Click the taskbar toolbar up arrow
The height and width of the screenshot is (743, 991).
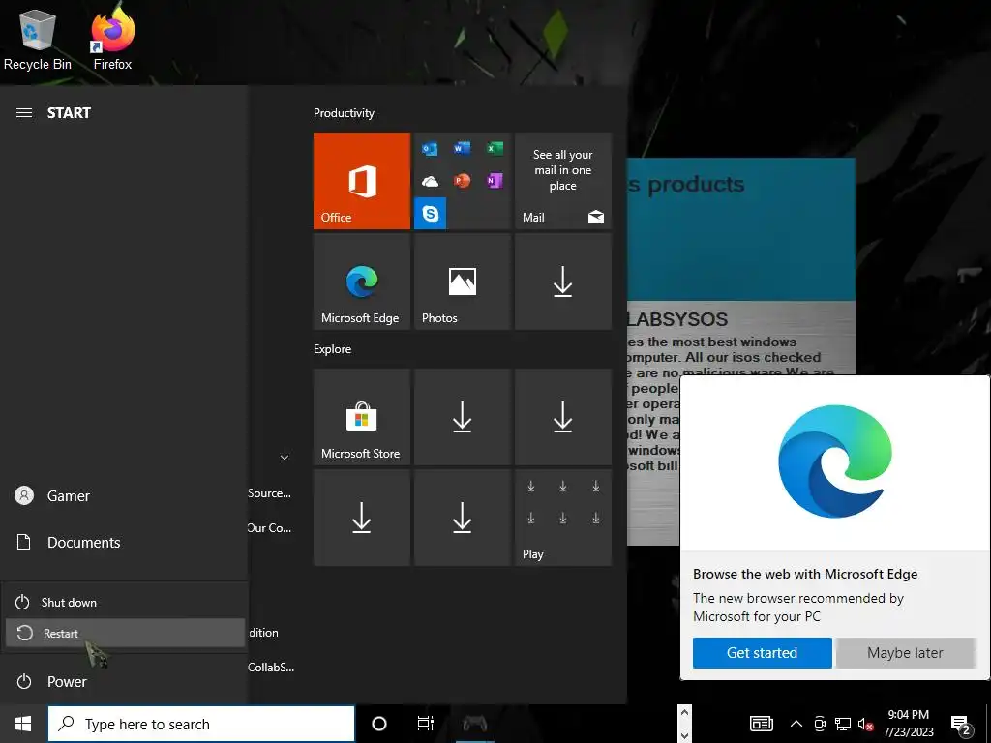click(x=684, y=714)
